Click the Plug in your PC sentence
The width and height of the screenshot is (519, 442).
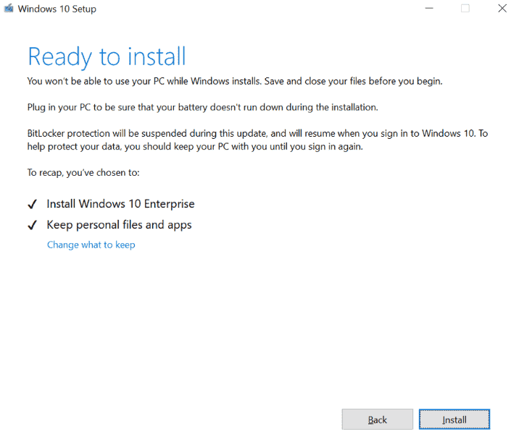(202, 107)
